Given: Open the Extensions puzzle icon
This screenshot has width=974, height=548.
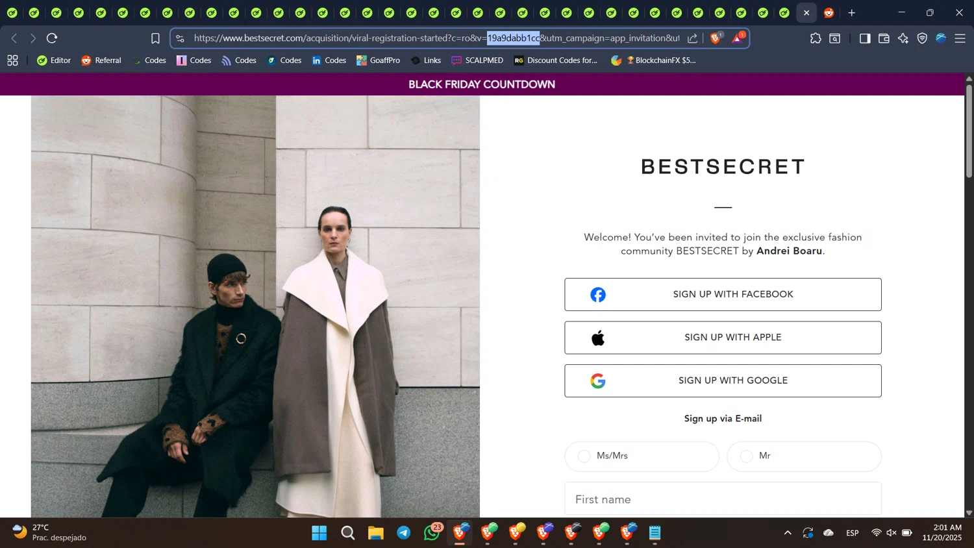Looking at the screenshot, I should (x=816, y=38).
